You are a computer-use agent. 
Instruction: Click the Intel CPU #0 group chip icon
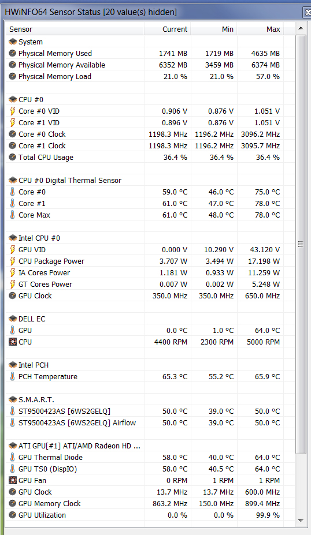13,238
